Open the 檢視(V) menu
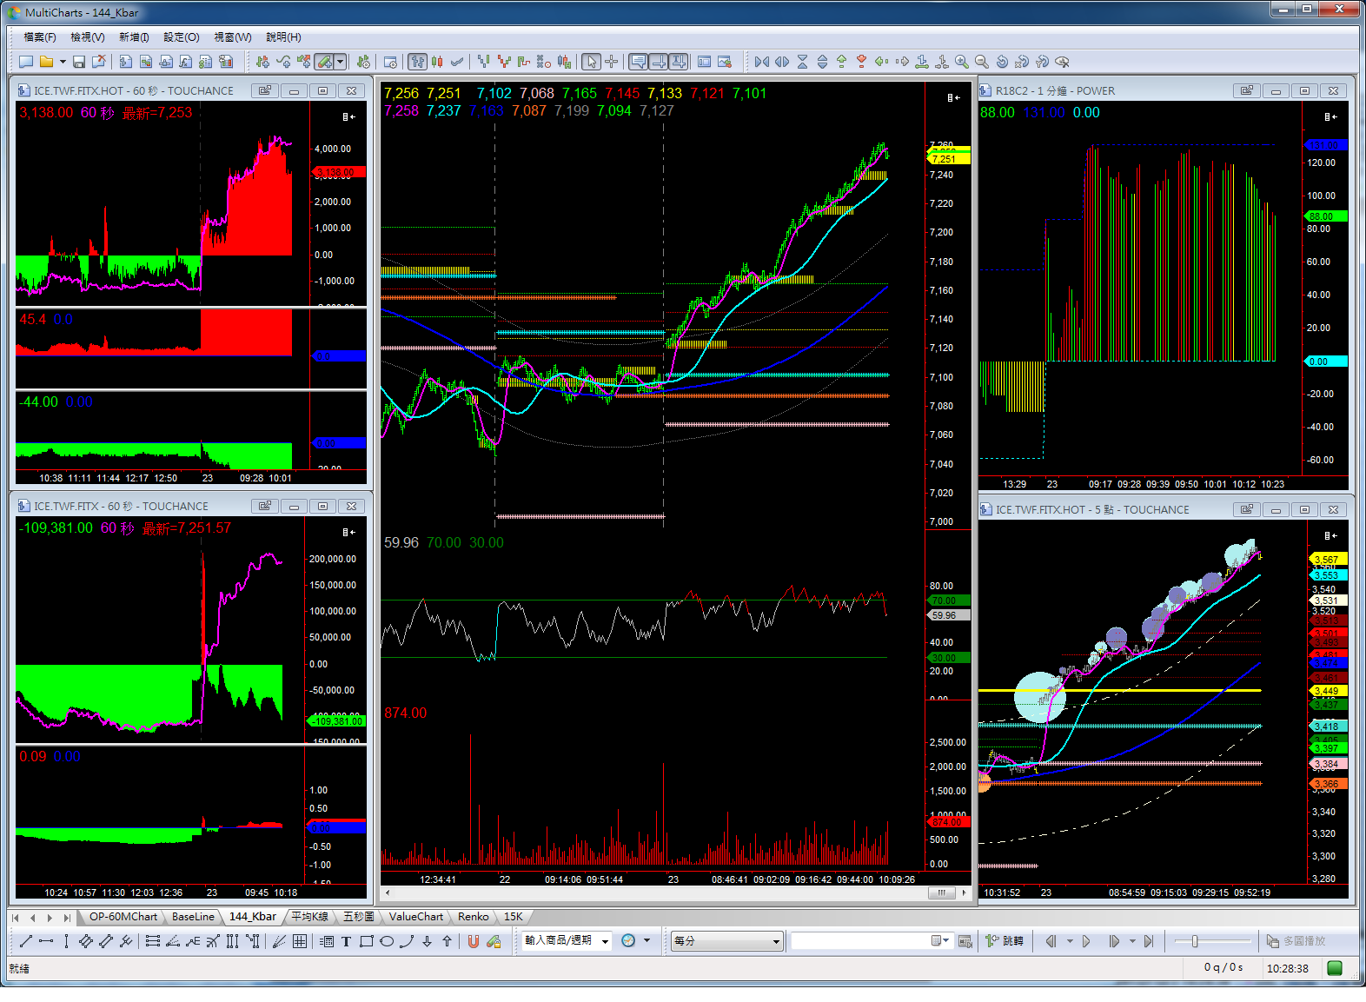The width and height of the screenshot is (1366, 1002). pos(88,37)
